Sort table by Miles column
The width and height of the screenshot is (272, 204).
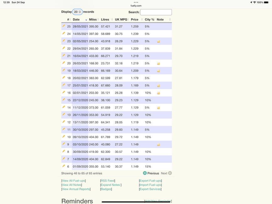click(x=94, y=19)
